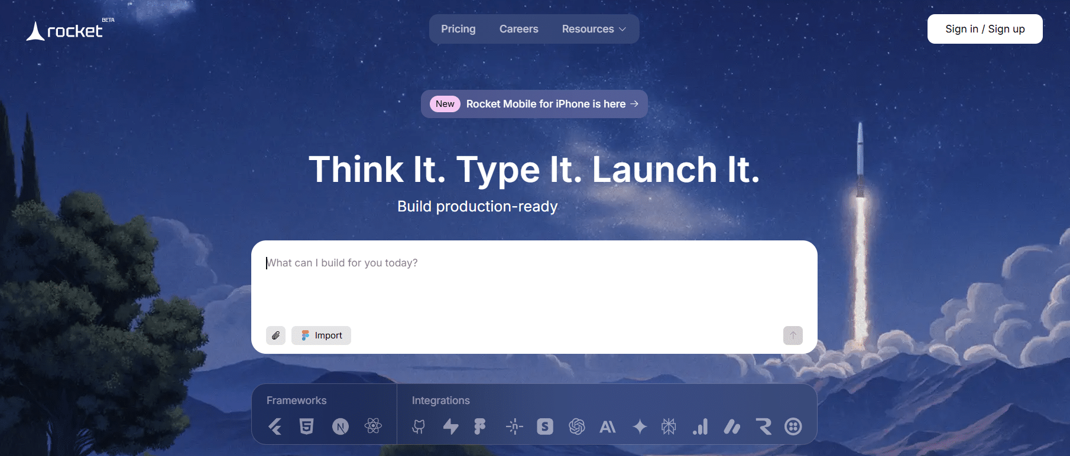Go to the Careers page

click(518, 29)
